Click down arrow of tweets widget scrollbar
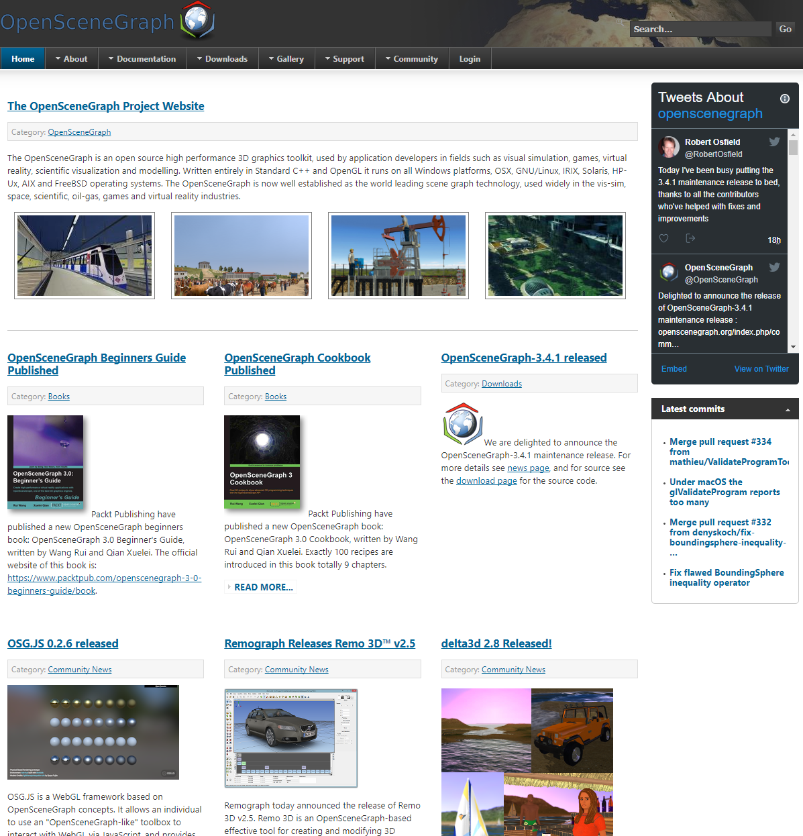This screenshot has width=803, height=836. pos(793,347)
